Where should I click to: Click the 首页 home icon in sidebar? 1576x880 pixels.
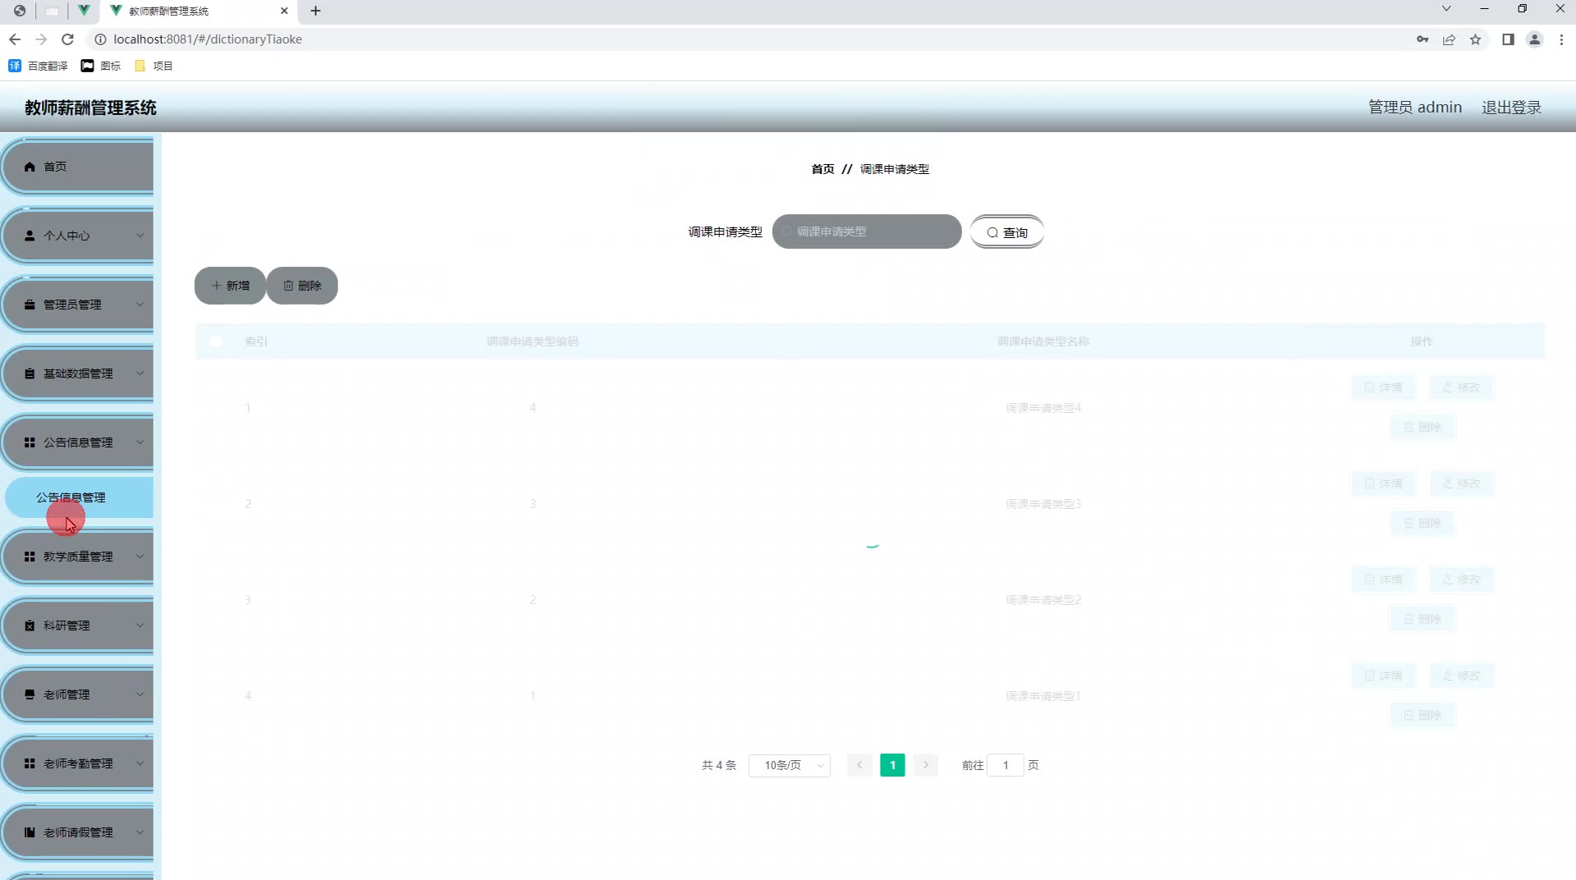30,167
